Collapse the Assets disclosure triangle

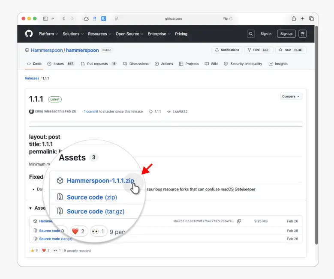[30, 208]
